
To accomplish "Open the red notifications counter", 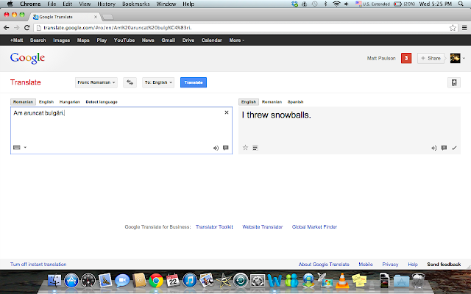I will coord(406,58).
